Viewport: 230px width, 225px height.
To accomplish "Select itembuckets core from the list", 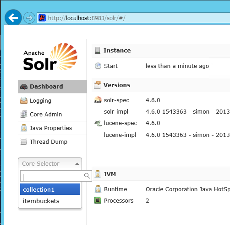I will tap(50, 201).
